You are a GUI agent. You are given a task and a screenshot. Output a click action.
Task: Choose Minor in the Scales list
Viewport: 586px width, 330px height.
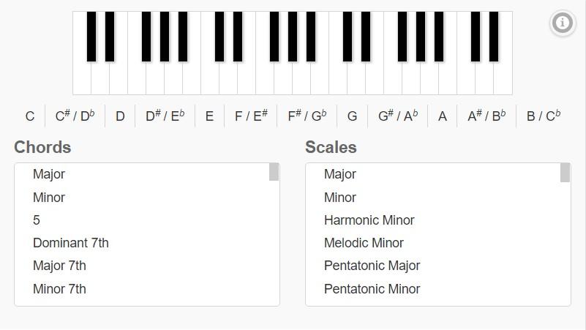point(340,198)
